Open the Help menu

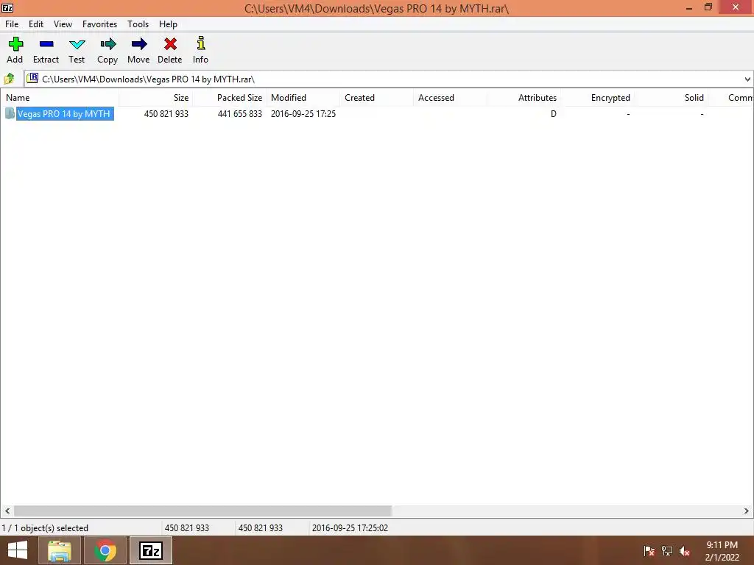168,24
